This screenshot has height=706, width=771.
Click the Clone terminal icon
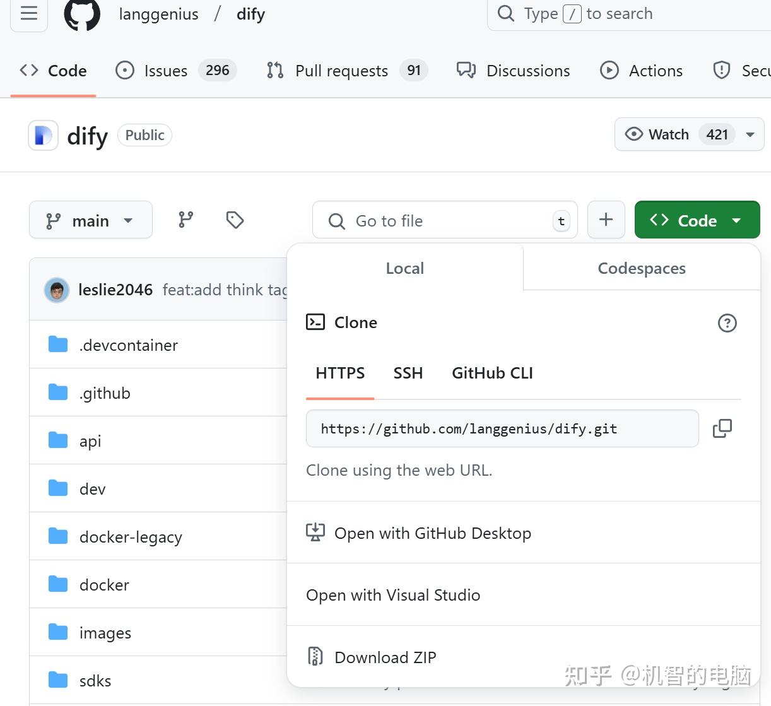pyautogui.click(x=315, y=322)
